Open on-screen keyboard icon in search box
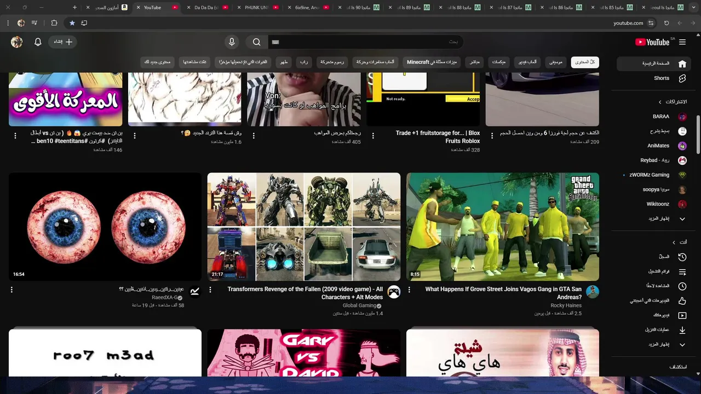701x394 pixels. tap(275, 42)
